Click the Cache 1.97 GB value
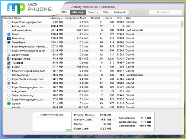186x139 pixels. (106, 124)
